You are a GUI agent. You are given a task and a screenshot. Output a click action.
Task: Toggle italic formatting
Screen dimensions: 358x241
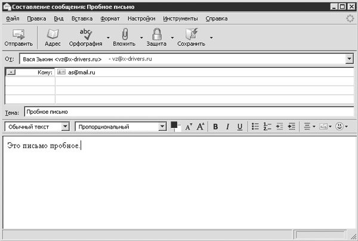click(x=227, y=127)
